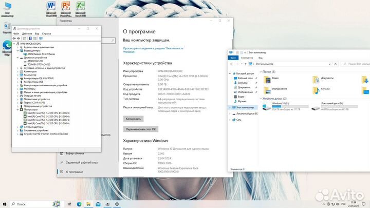
Task: Click the Explorer up-one-level arrow
Action: click(246, 64)
